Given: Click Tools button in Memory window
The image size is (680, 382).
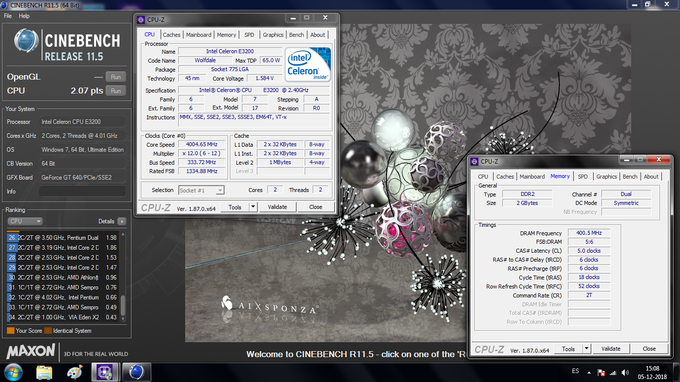Looking at the screenshot, I should point(568,349).
